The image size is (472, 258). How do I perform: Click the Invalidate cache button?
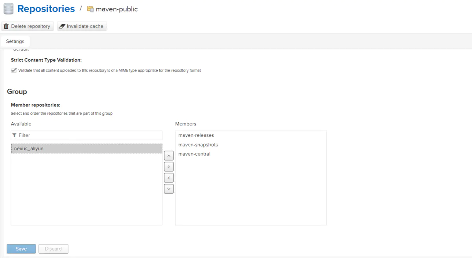[x=82, y=26]
